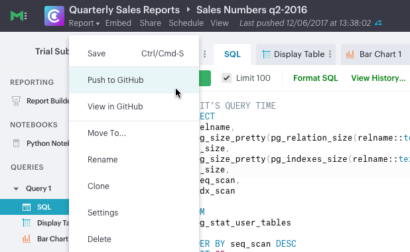Click the ORDER BY seq_scan DESC line
This screenshot has width=410, height=252.
[247, 244]
